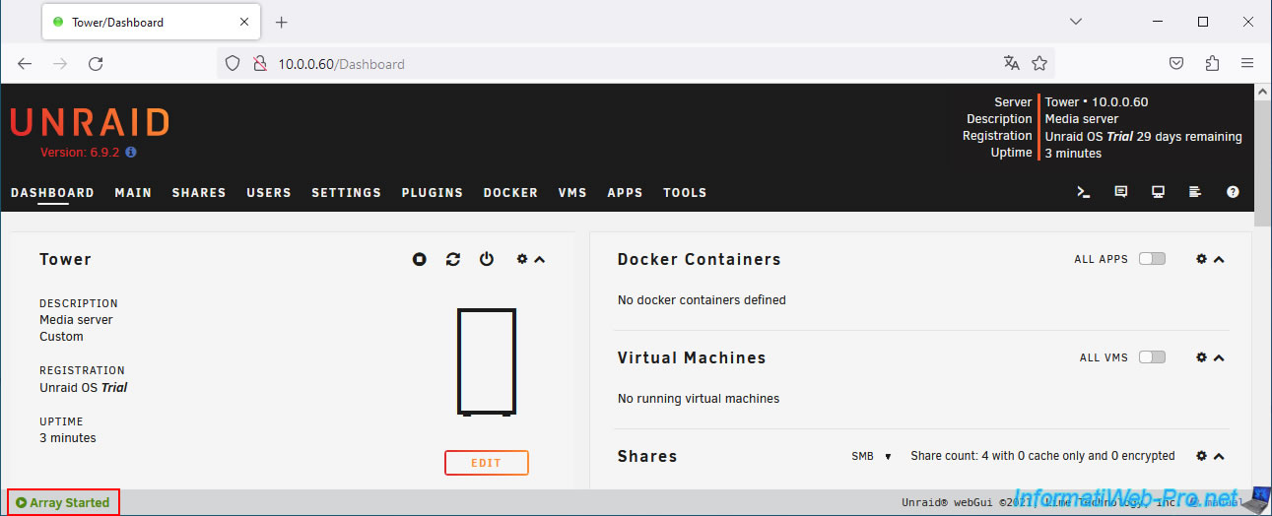Viewport: 1272px width, 516px height.
Task: Click the EDIT button under the case image
Action: pos(486,463)
